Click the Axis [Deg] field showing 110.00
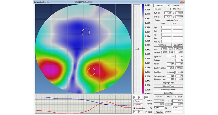The height and width of the screenshot is (115, 218). [179, 72]
